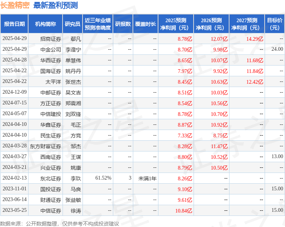
Task: Click the 12.07亿 2026 forecast value
Action: 219,39
